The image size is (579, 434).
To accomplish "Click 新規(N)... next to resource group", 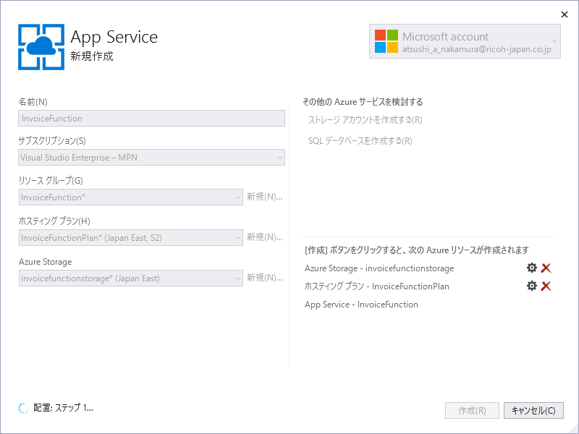I will [265, 197].
